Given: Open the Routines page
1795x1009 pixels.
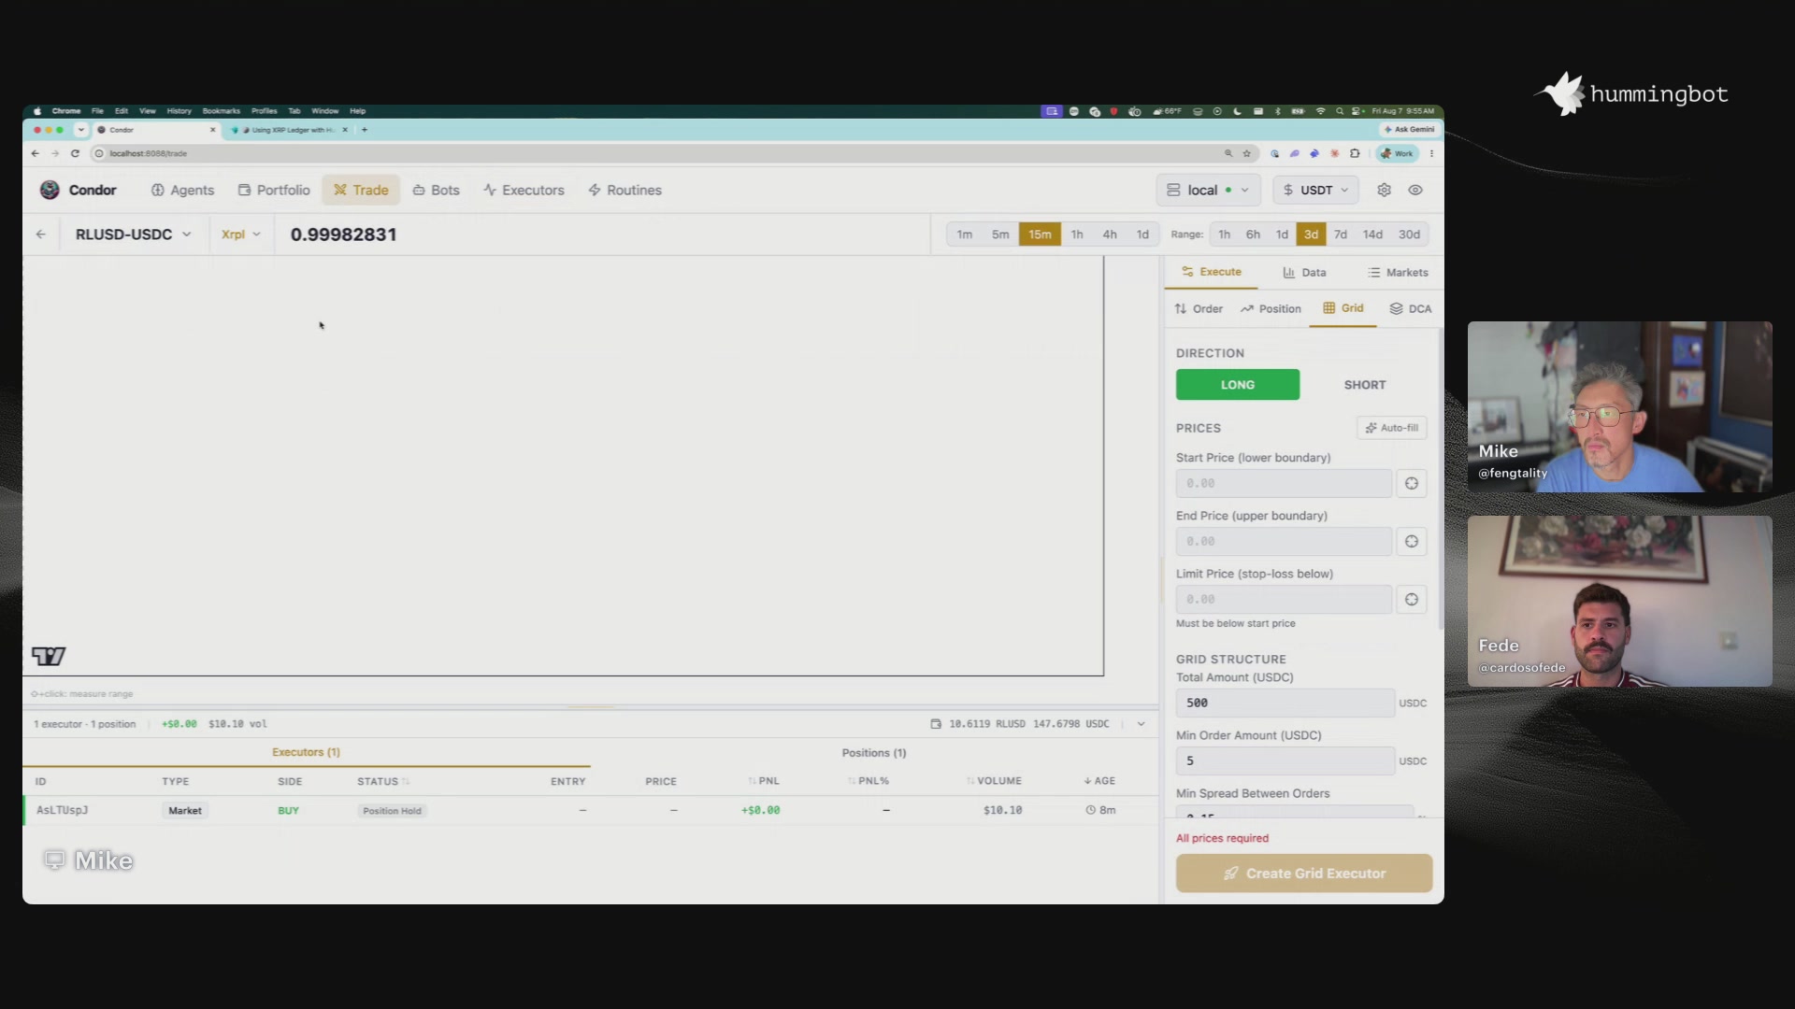Looking at the screenshot, I should click(625, 190).
